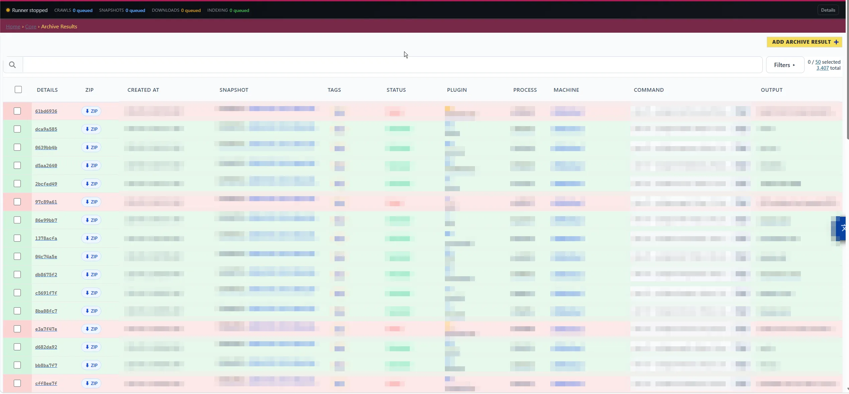Download ZIP for result 1378acfa

coord(91,238)
